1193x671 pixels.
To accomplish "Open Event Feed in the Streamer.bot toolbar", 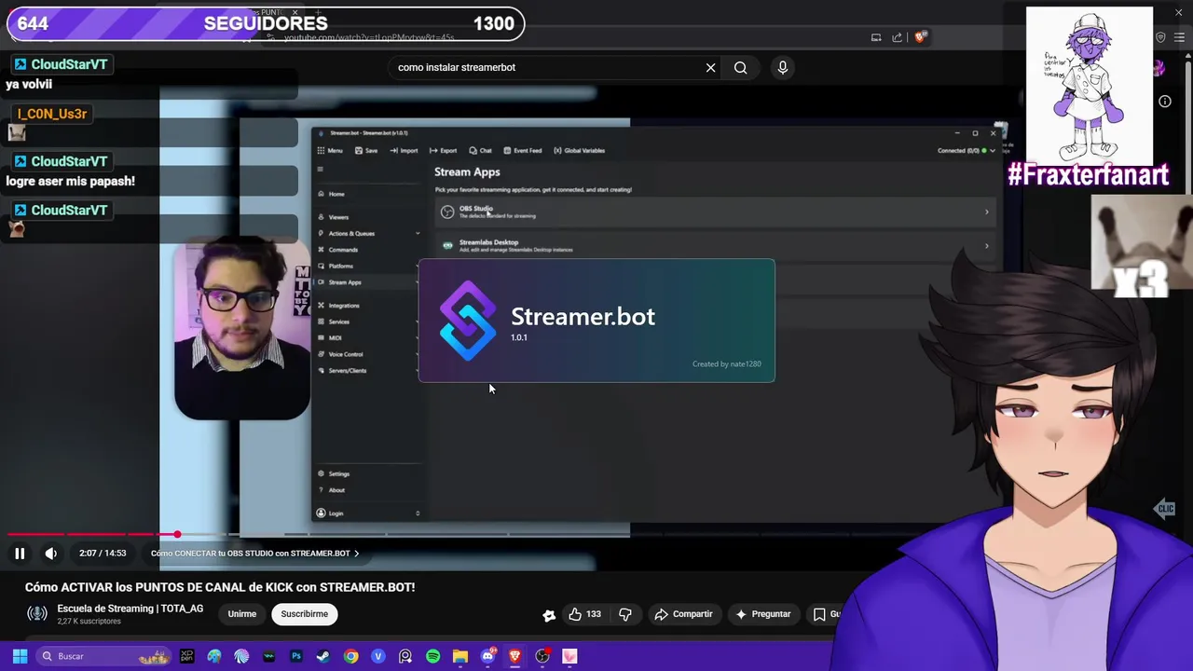I will 522,150.
